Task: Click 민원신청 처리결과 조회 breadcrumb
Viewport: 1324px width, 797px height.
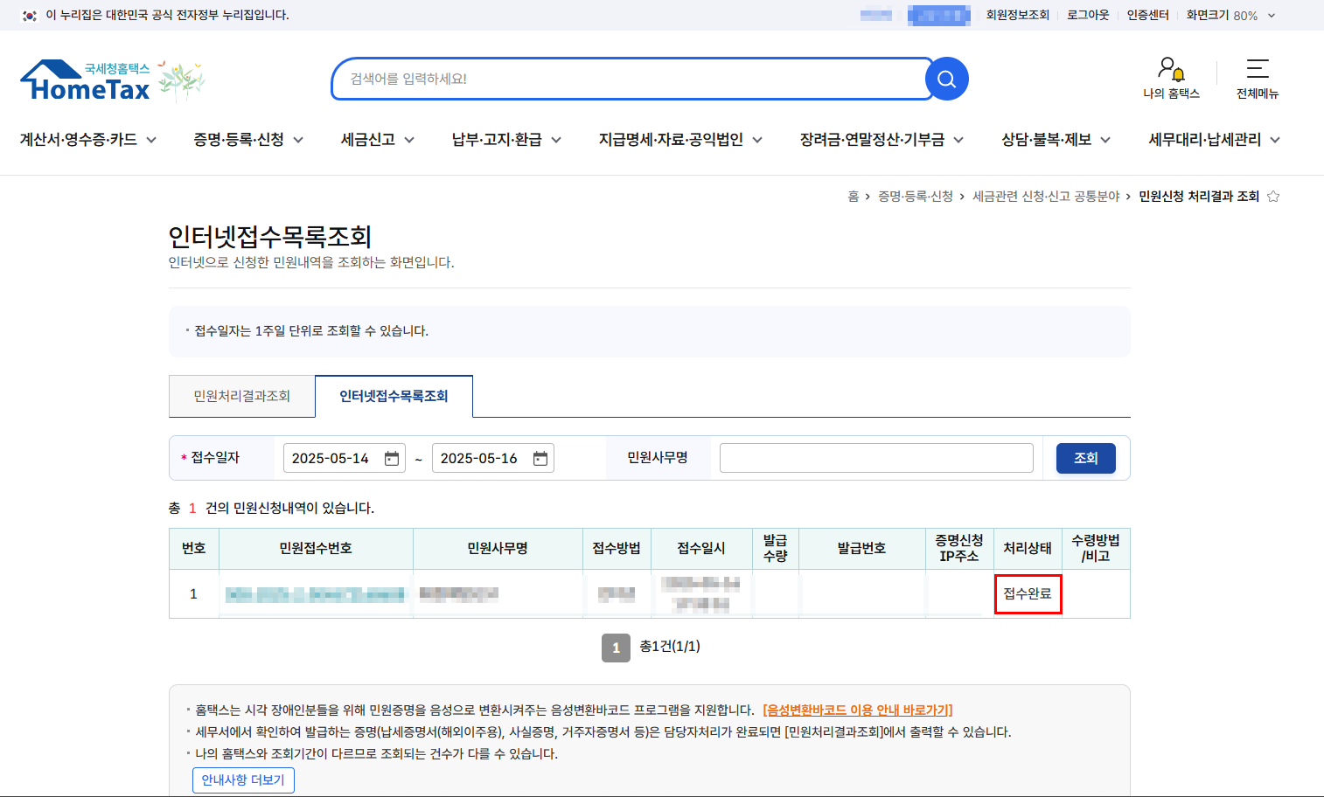Action: pos(1199,197)
